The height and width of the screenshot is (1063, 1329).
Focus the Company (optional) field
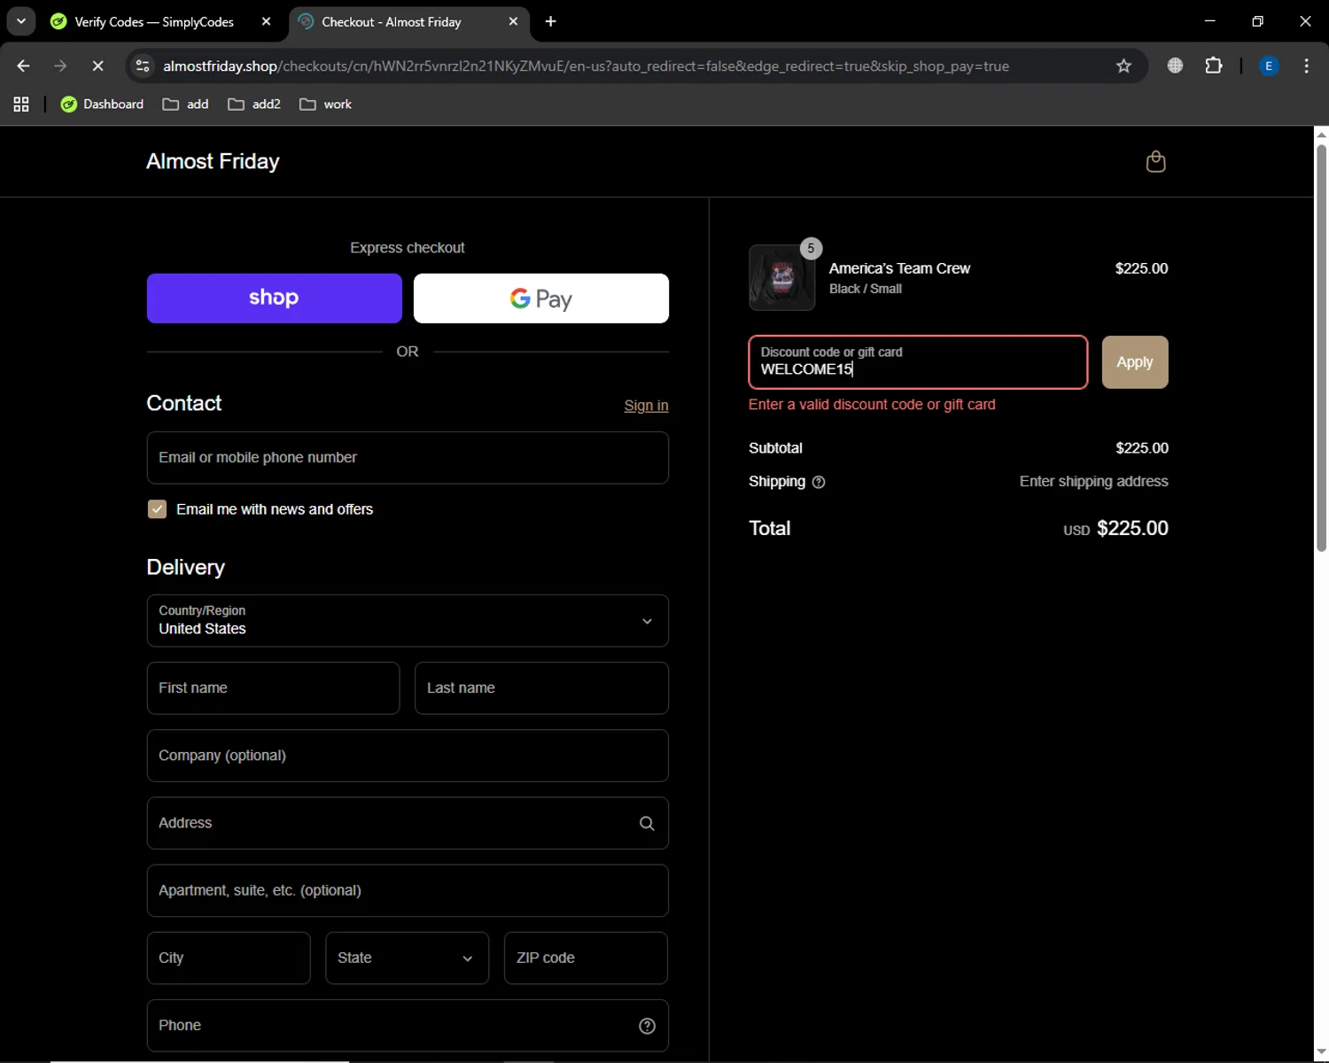(408, 756)
